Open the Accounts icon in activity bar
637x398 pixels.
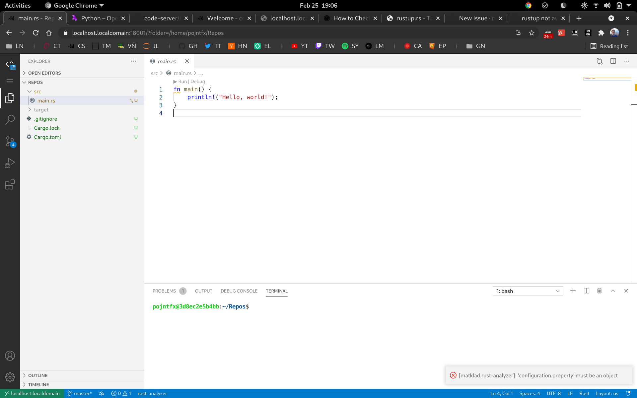10,356
